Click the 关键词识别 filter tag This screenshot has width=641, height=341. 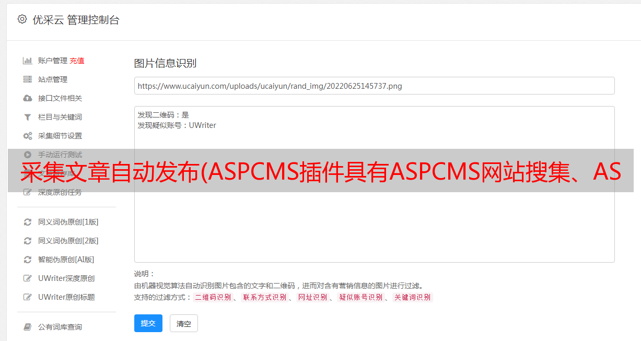413,297
